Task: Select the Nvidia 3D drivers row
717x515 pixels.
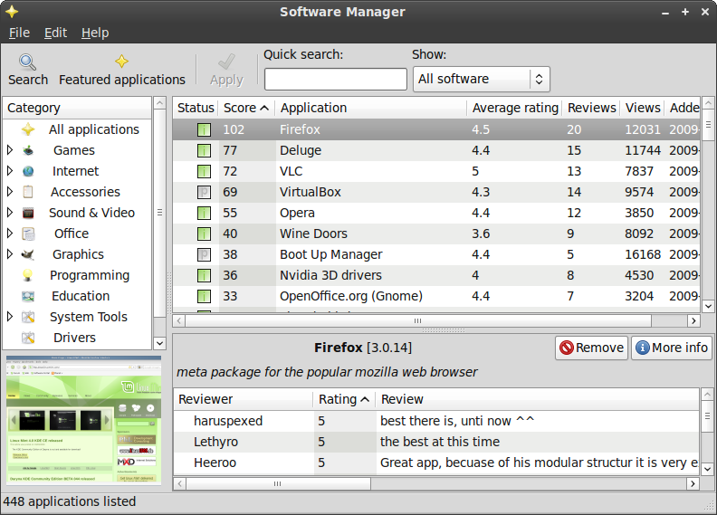Action: click(x=435, y=275)
